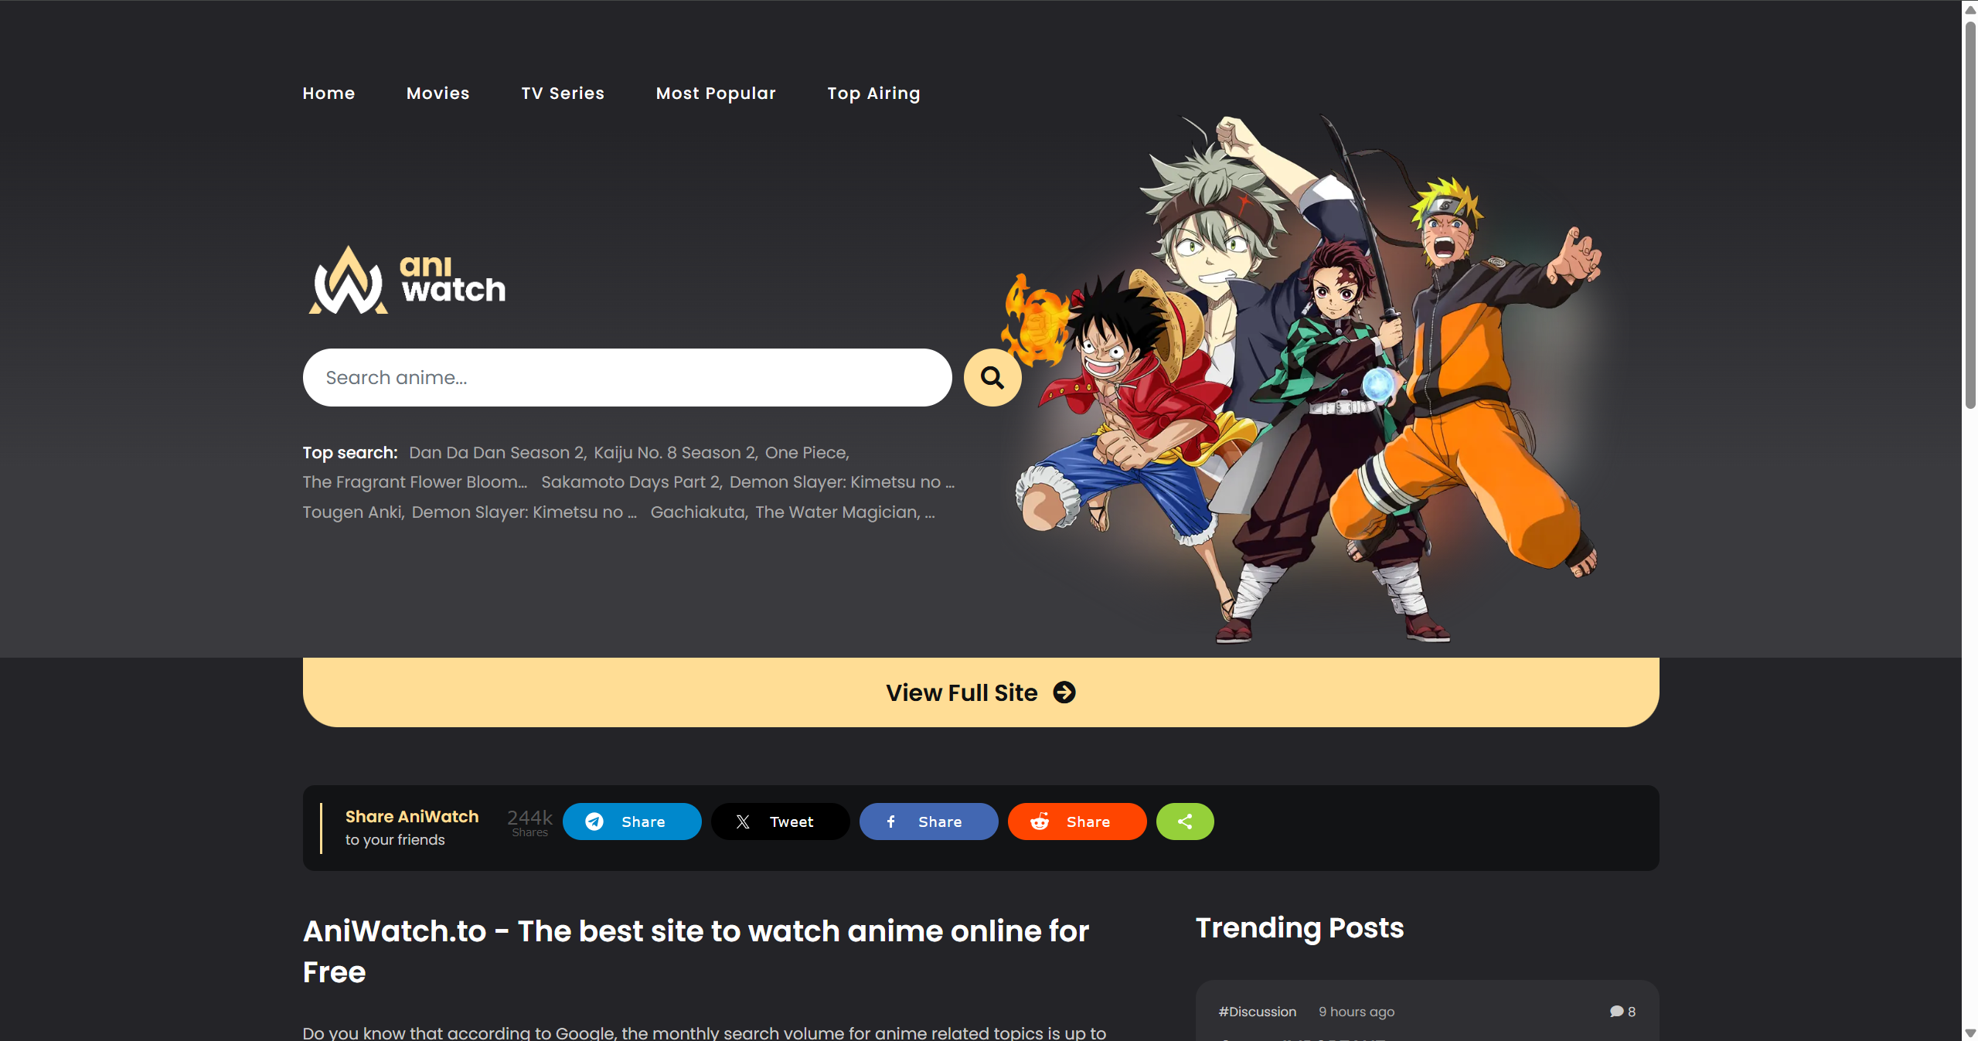This screenshot has height=1041, width=1978.
Task: Click the 'AniWatch.to - The best site' heading
Action: click(x=696, y=951)
